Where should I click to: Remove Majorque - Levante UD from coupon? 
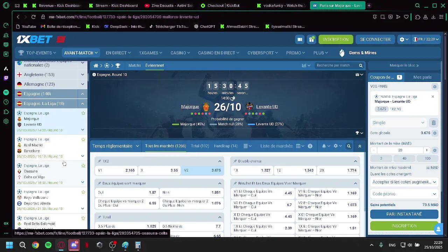click(x=433, y=97)
